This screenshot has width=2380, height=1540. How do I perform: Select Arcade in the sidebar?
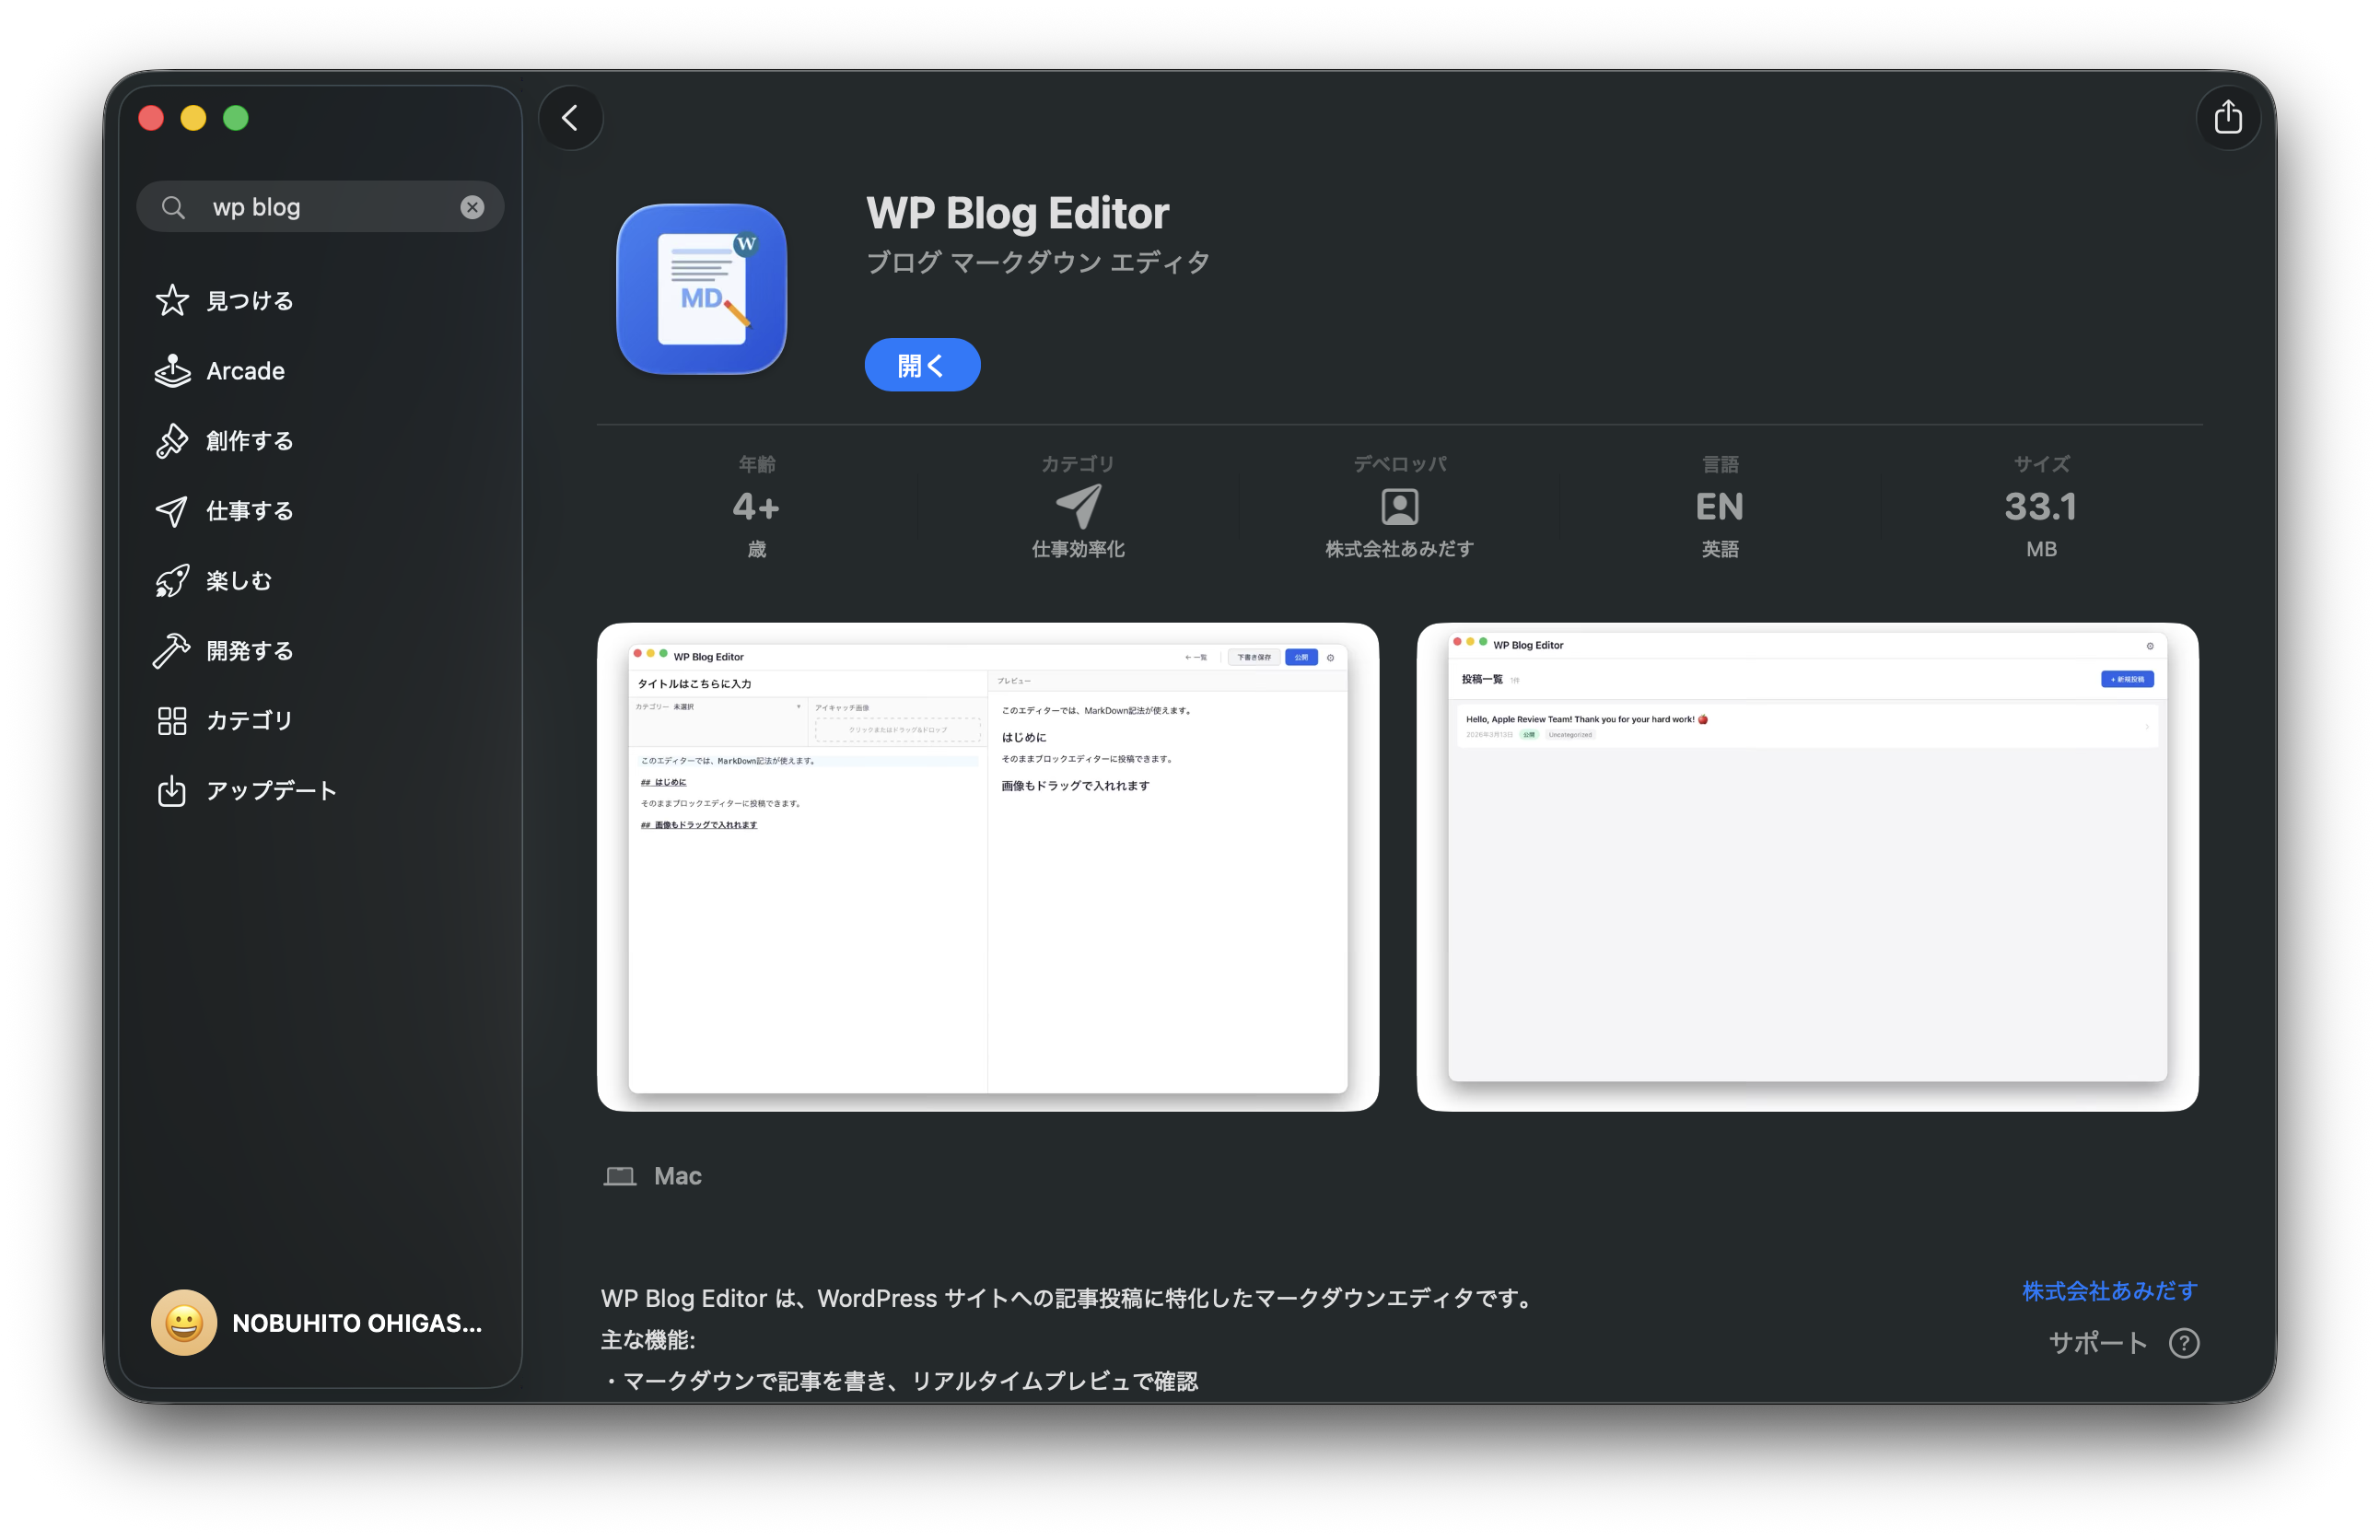(x=245, y=371)
